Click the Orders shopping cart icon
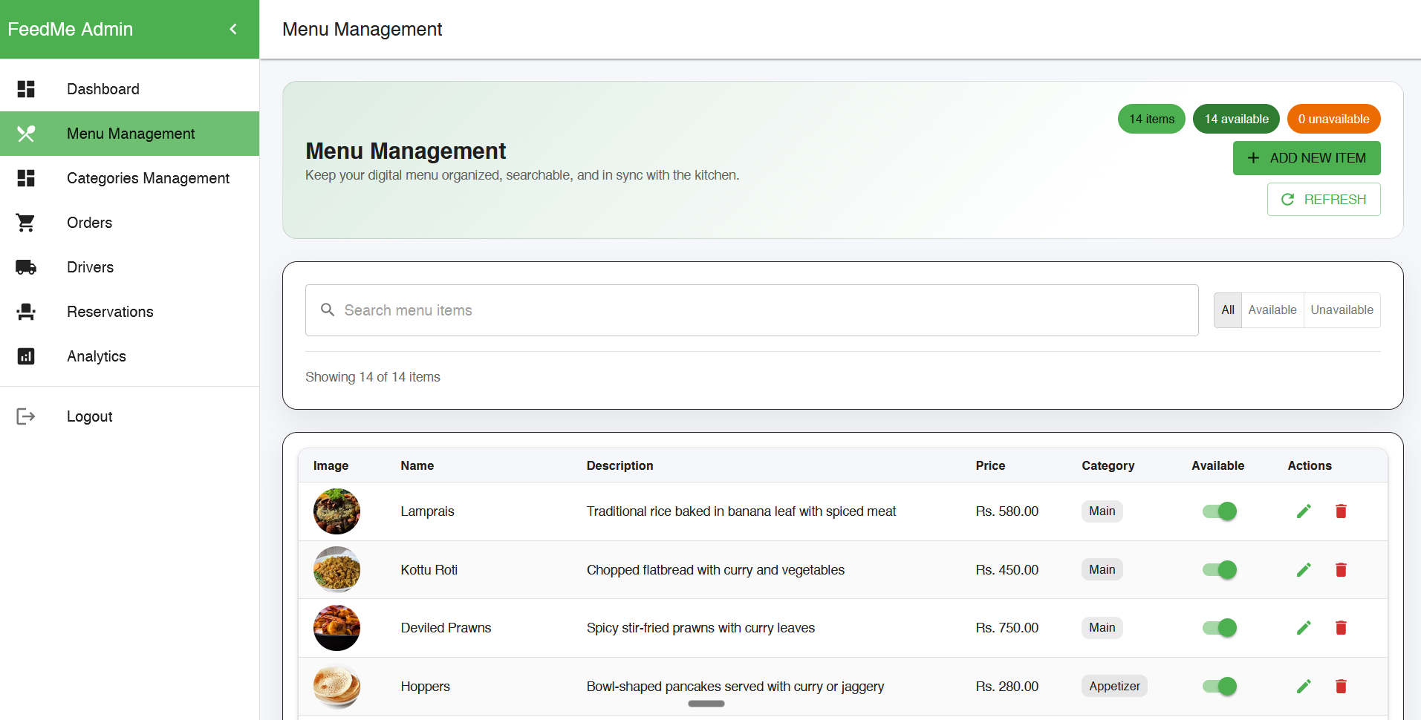 click(x=26, y=223)
